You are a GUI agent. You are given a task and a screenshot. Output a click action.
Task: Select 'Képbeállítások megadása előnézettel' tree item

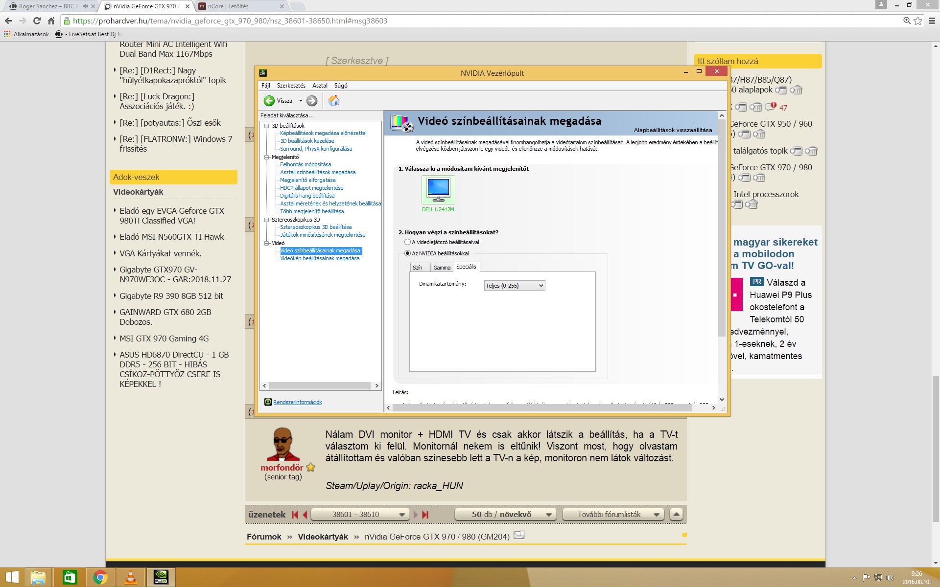pyautogui.click(x=323, y=133)
